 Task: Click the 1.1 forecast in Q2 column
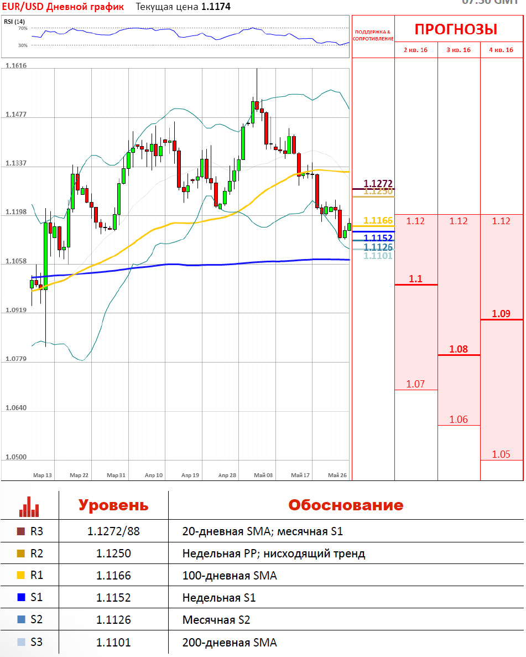(x=415, y=278)
